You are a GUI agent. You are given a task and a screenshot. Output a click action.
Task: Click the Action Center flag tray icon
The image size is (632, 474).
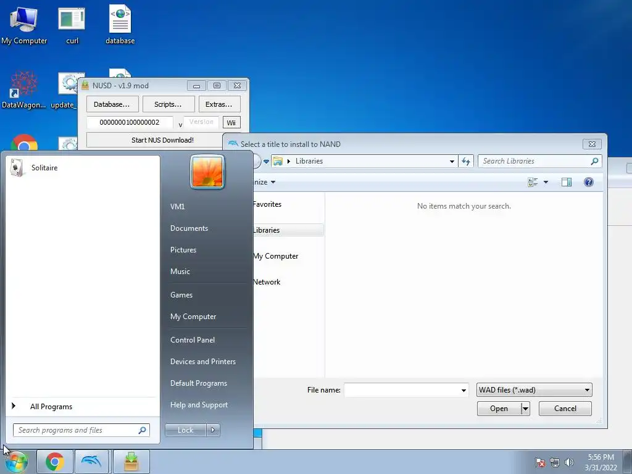coord(539,462)
